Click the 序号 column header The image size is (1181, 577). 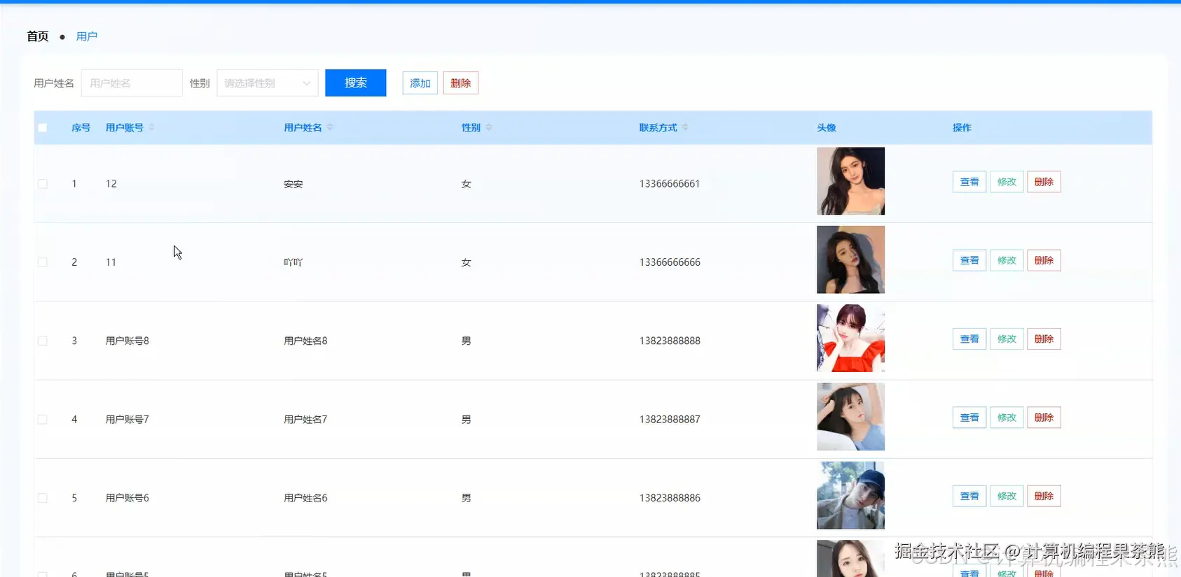81,127
